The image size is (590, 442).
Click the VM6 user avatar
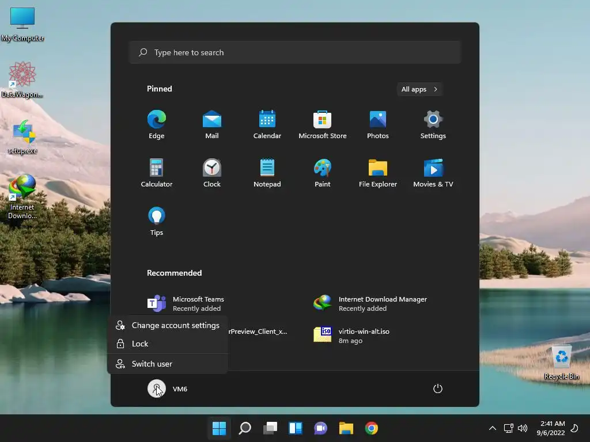157,388
